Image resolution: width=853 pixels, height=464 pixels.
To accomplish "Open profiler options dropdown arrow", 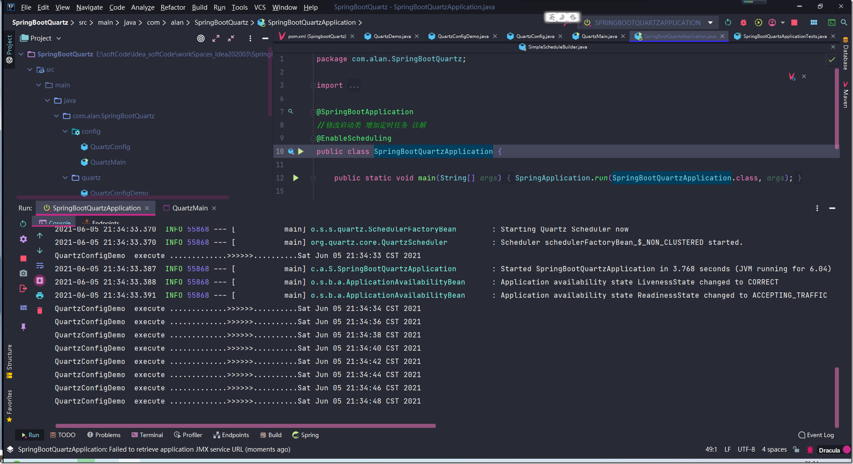I will (x=782, y=22).
